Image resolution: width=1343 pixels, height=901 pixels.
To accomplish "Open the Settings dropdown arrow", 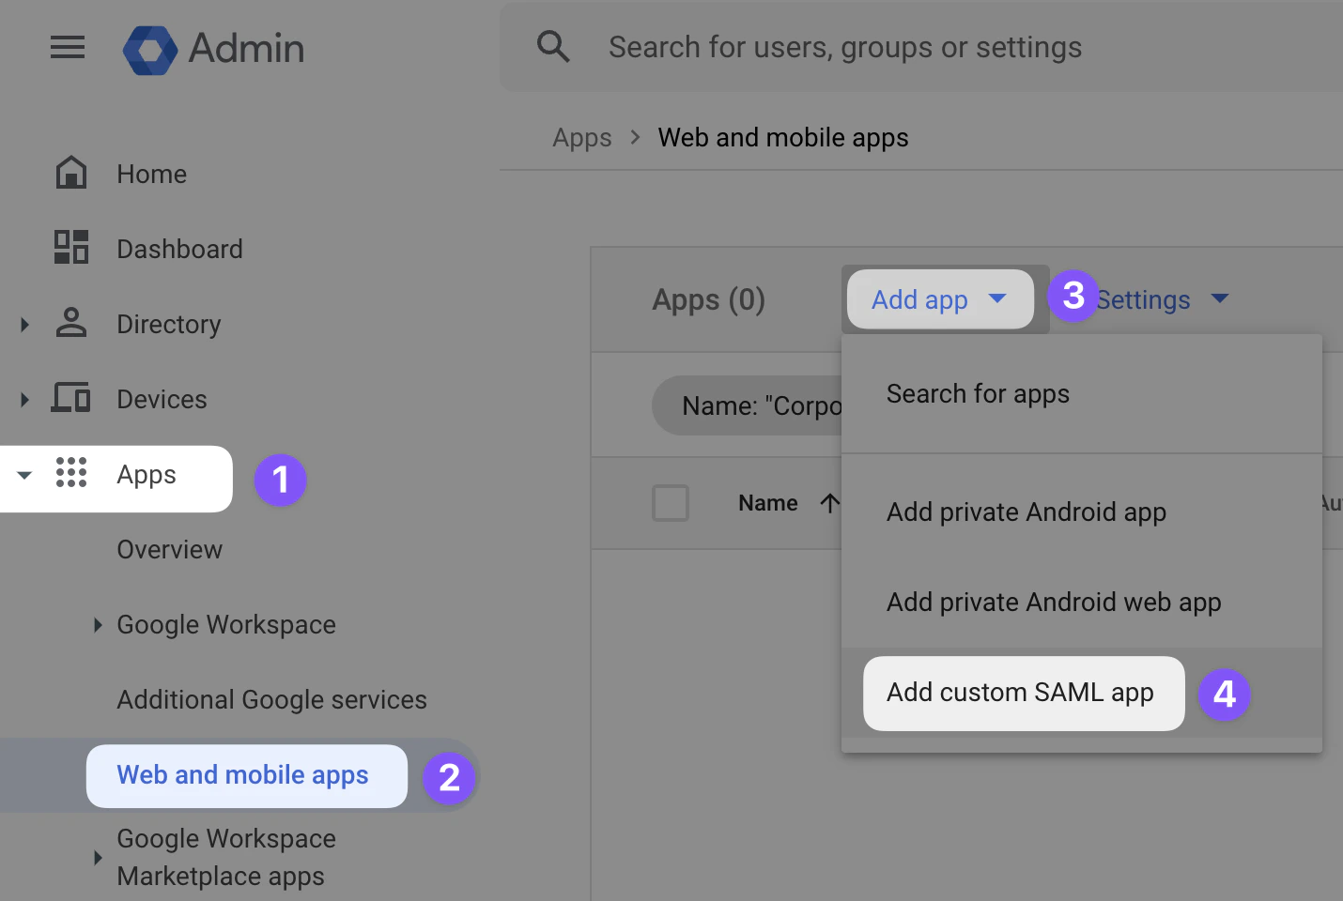I will [1220, 298].
